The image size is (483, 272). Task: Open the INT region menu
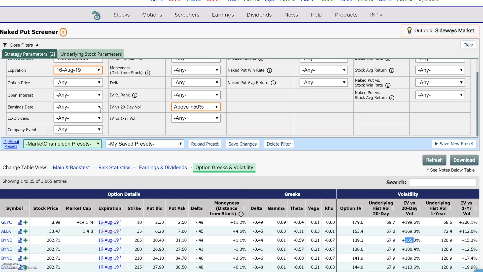(x=376, y=15)
